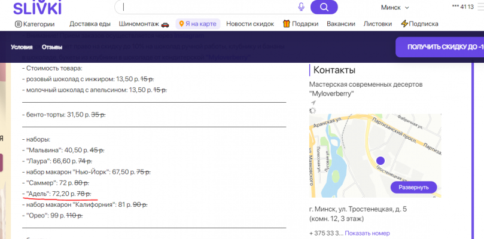Open Шиномонтаж menu item
Viewport: 484px width, 239px height.
point(144,24)
